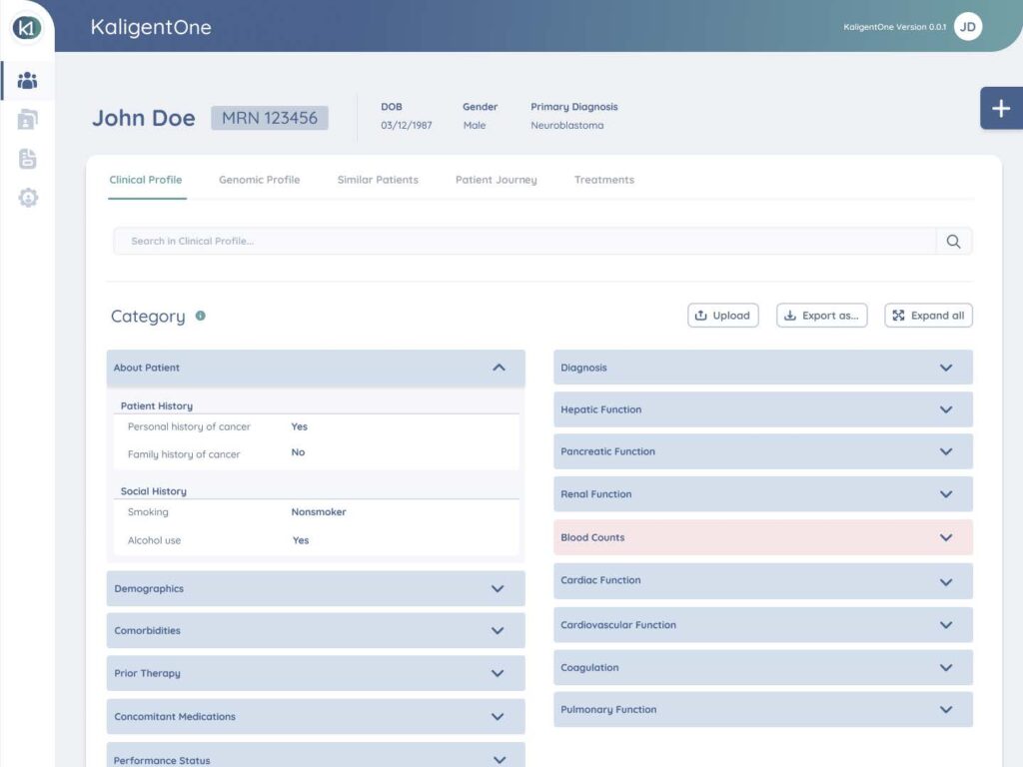Open the reports file sidebar icon
The image size is (1023, 767).
28,159
